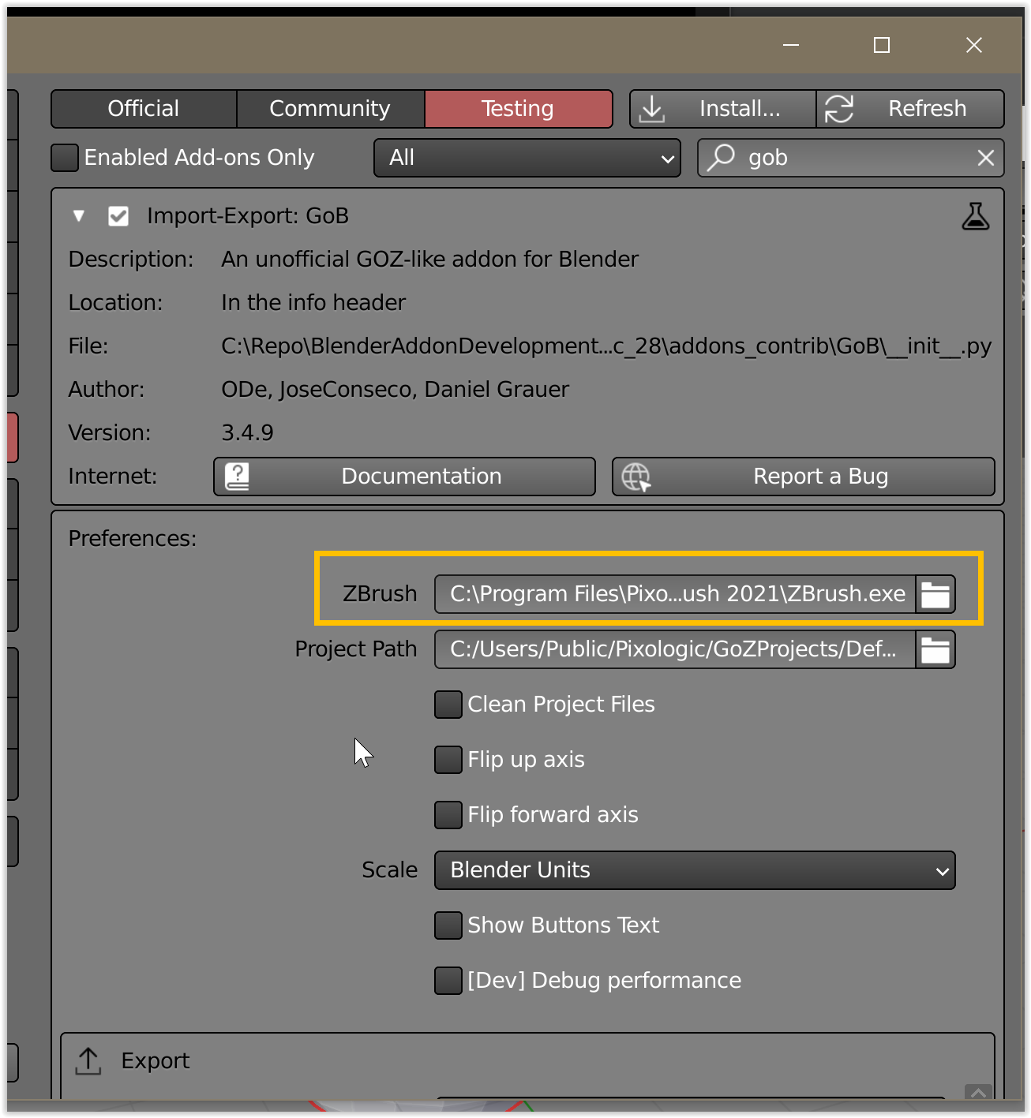Open the All category dropdown
Viewport: 1031px width, 1118px height.
coord(527,158)
